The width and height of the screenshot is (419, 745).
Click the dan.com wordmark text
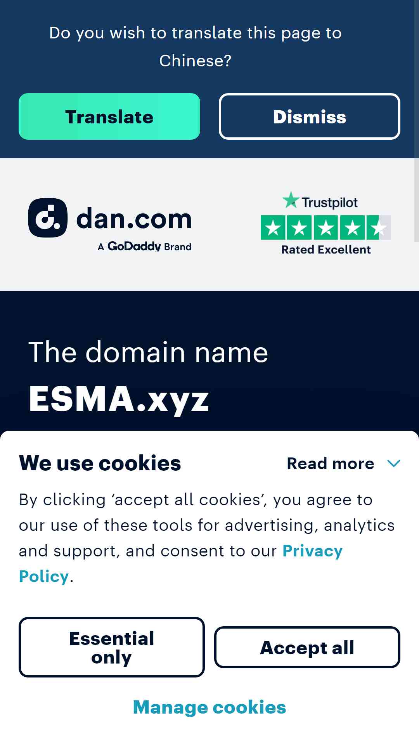click(134, 219)
